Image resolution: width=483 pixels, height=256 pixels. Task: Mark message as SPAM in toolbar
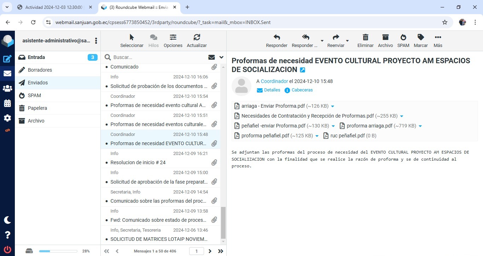click(x=403, y=41)
